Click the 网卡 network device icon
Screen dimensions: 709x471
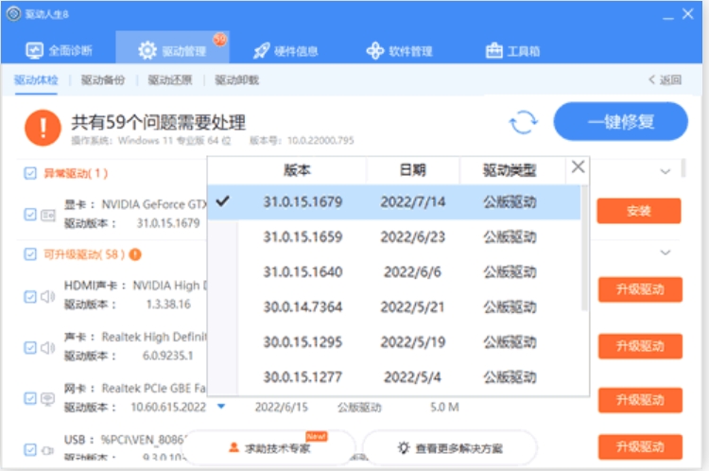tap(48, 398)
